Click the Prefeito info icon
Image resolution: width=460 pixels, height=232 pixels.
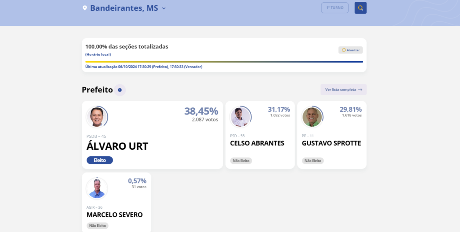pos(120,90)
